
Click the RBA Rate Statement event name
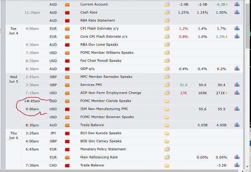[98, 20]
